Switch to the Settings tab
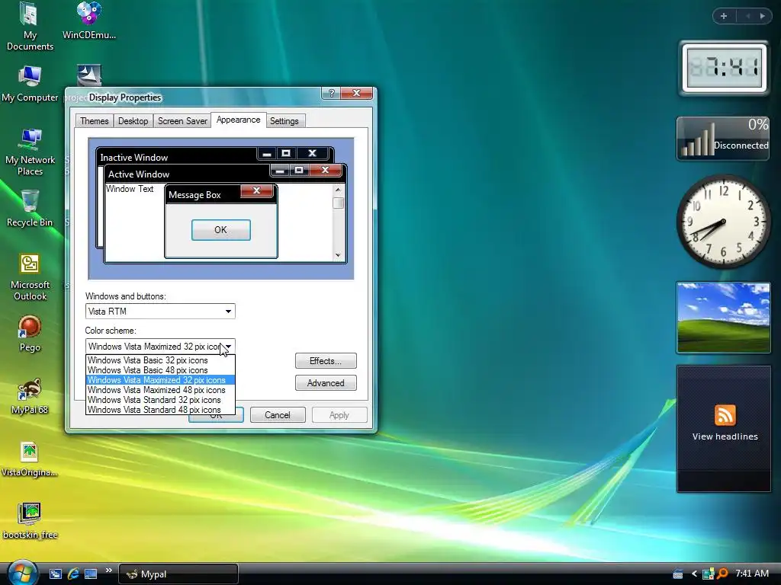781x585 pixels. click(284, 121)
